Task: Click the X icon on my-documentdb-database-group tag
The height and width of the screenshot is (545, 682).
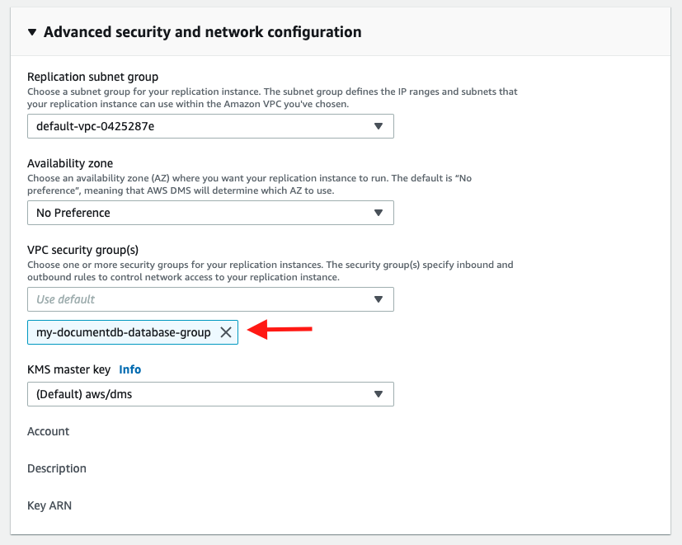Action: tap(226, 332)
